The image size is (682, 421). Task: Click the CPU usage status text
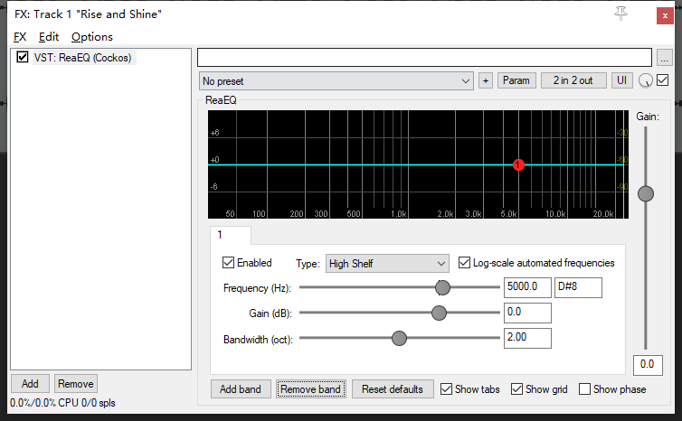pos(62,403)
